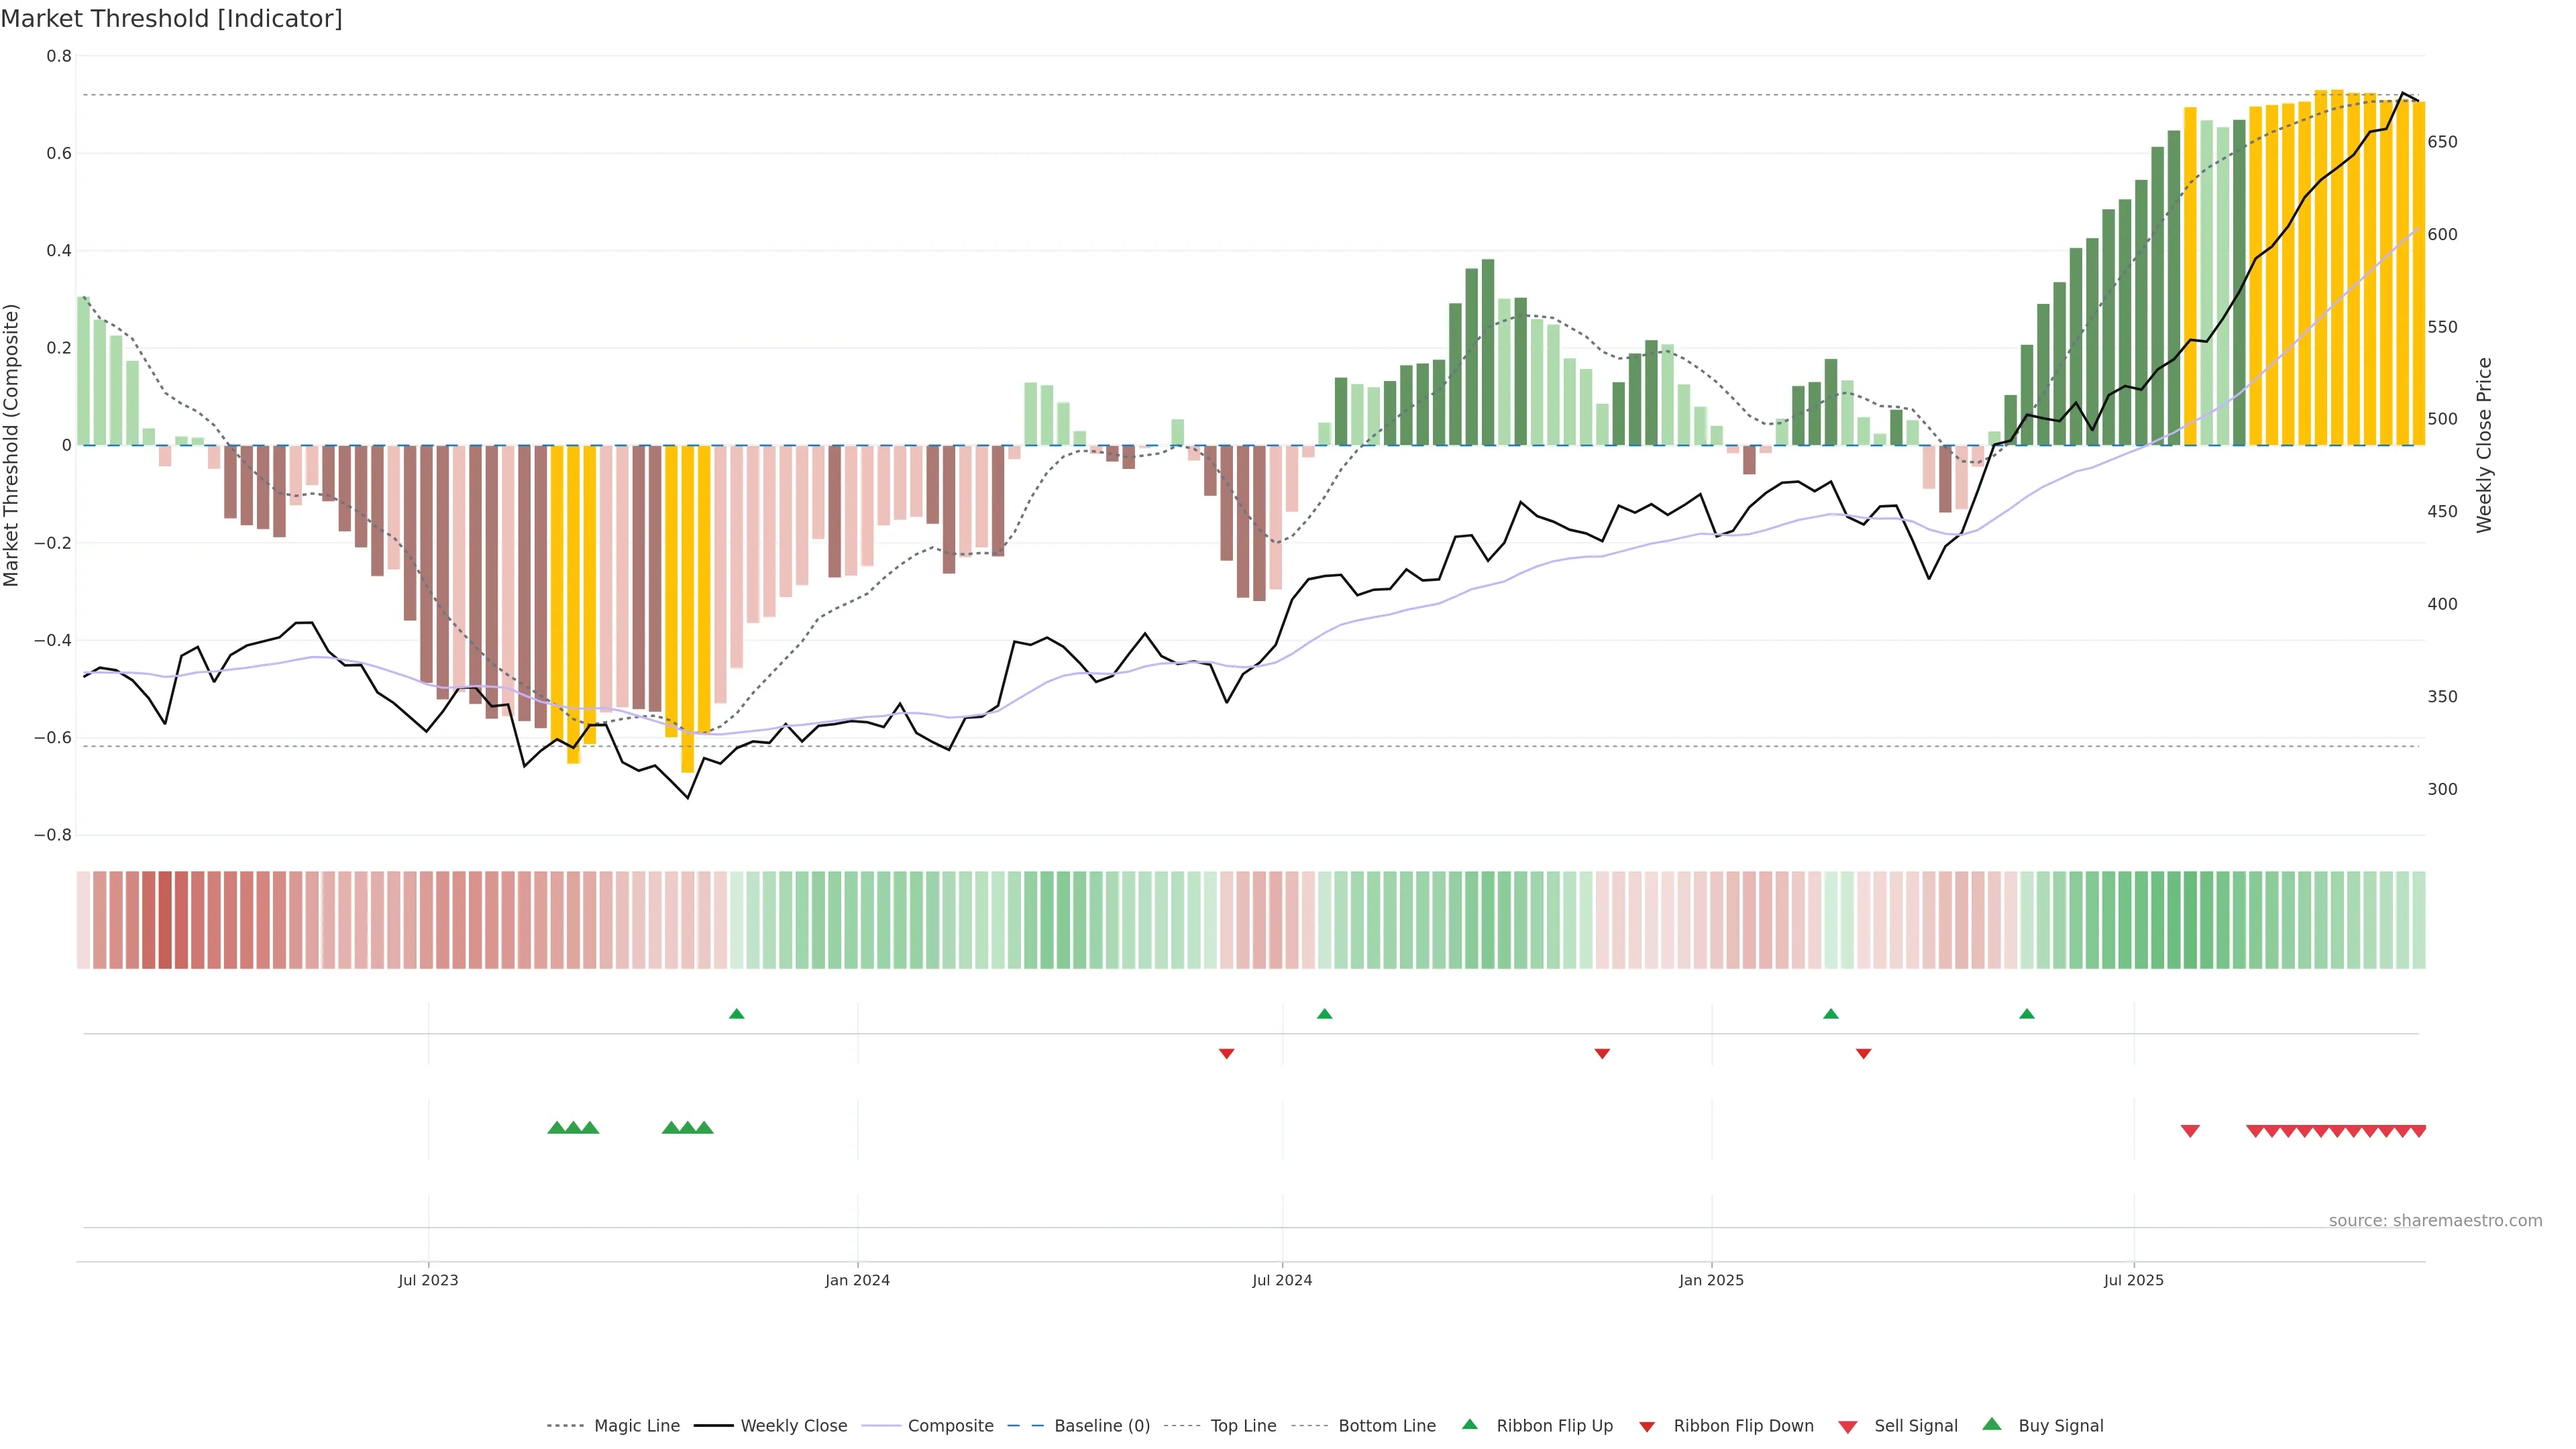Toggle the Top Line legend entry
Image resolution: width=2576 pixels, height=1449 pixels.
click(1243, 1426)
